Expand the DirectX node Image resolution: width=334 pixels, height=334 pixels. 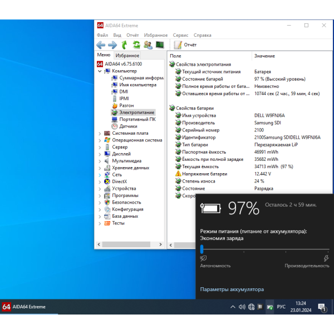100,182
